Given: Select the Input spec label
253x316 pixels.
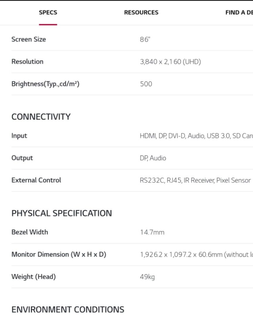Looking at the screenshot, I should [x=19, y=135].
